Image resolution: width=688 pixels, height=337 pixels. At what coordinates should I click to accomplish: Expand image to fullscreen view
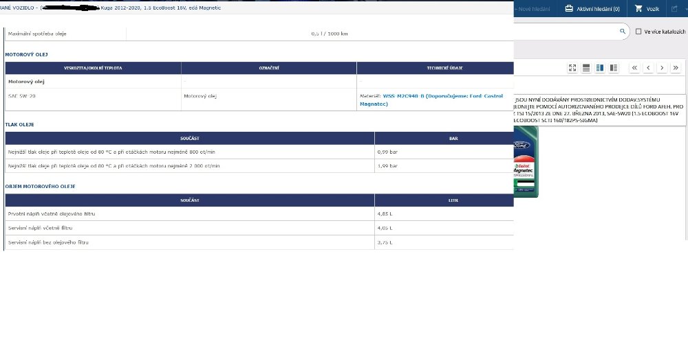coord(572,67)
